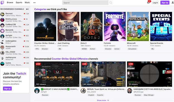Screen dimensions: 174x102
Task: Go to the Music tab
Action: tap(27, 3)
